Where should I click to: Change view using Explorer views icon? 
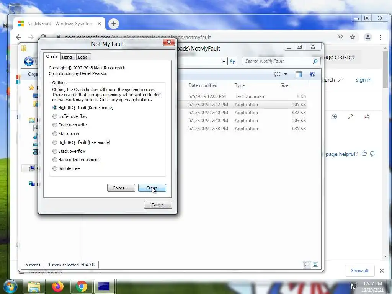pos(277,74)
